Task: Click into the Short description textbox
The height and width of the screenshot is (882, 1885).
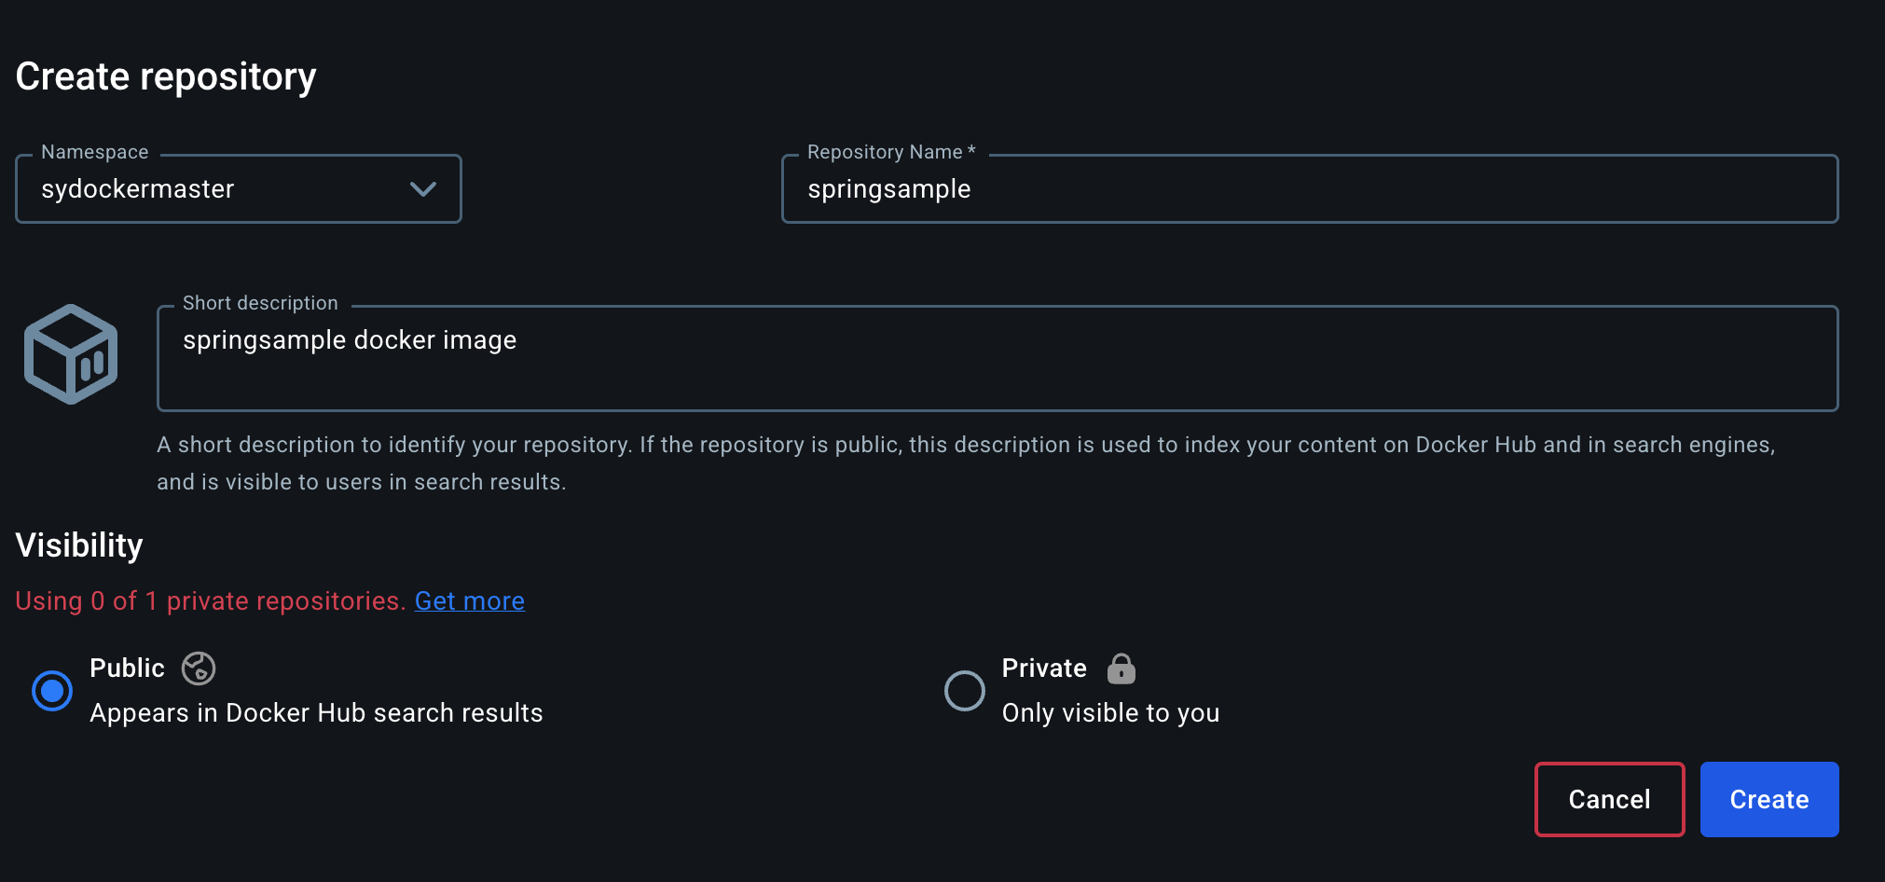Action: pos(996,359)
